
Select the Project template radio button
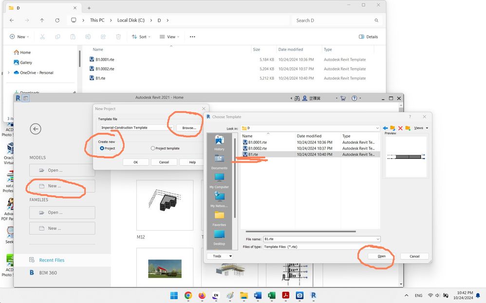tap(153, 149)
